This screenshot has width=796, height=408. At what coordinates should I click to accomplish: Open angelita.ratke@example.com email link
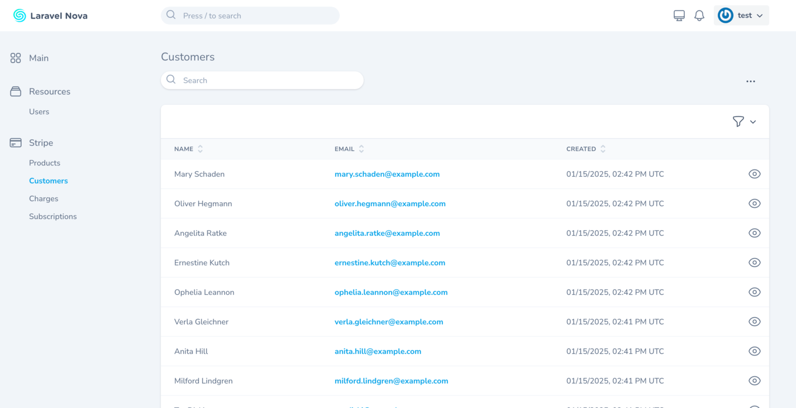click(387, 233)
